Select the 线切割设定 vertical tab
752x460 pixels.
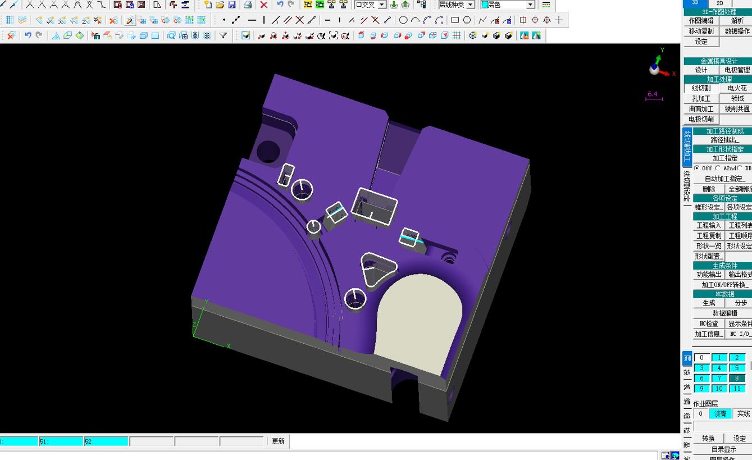(687, 186)
